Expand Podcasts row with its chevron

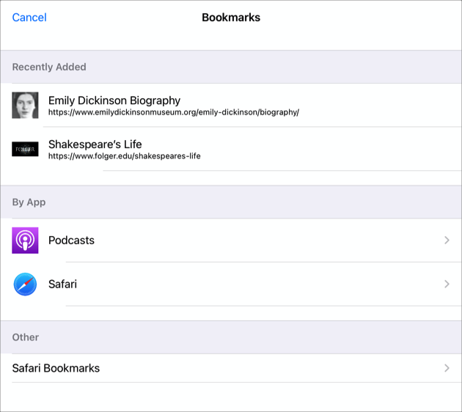[447, 240]
